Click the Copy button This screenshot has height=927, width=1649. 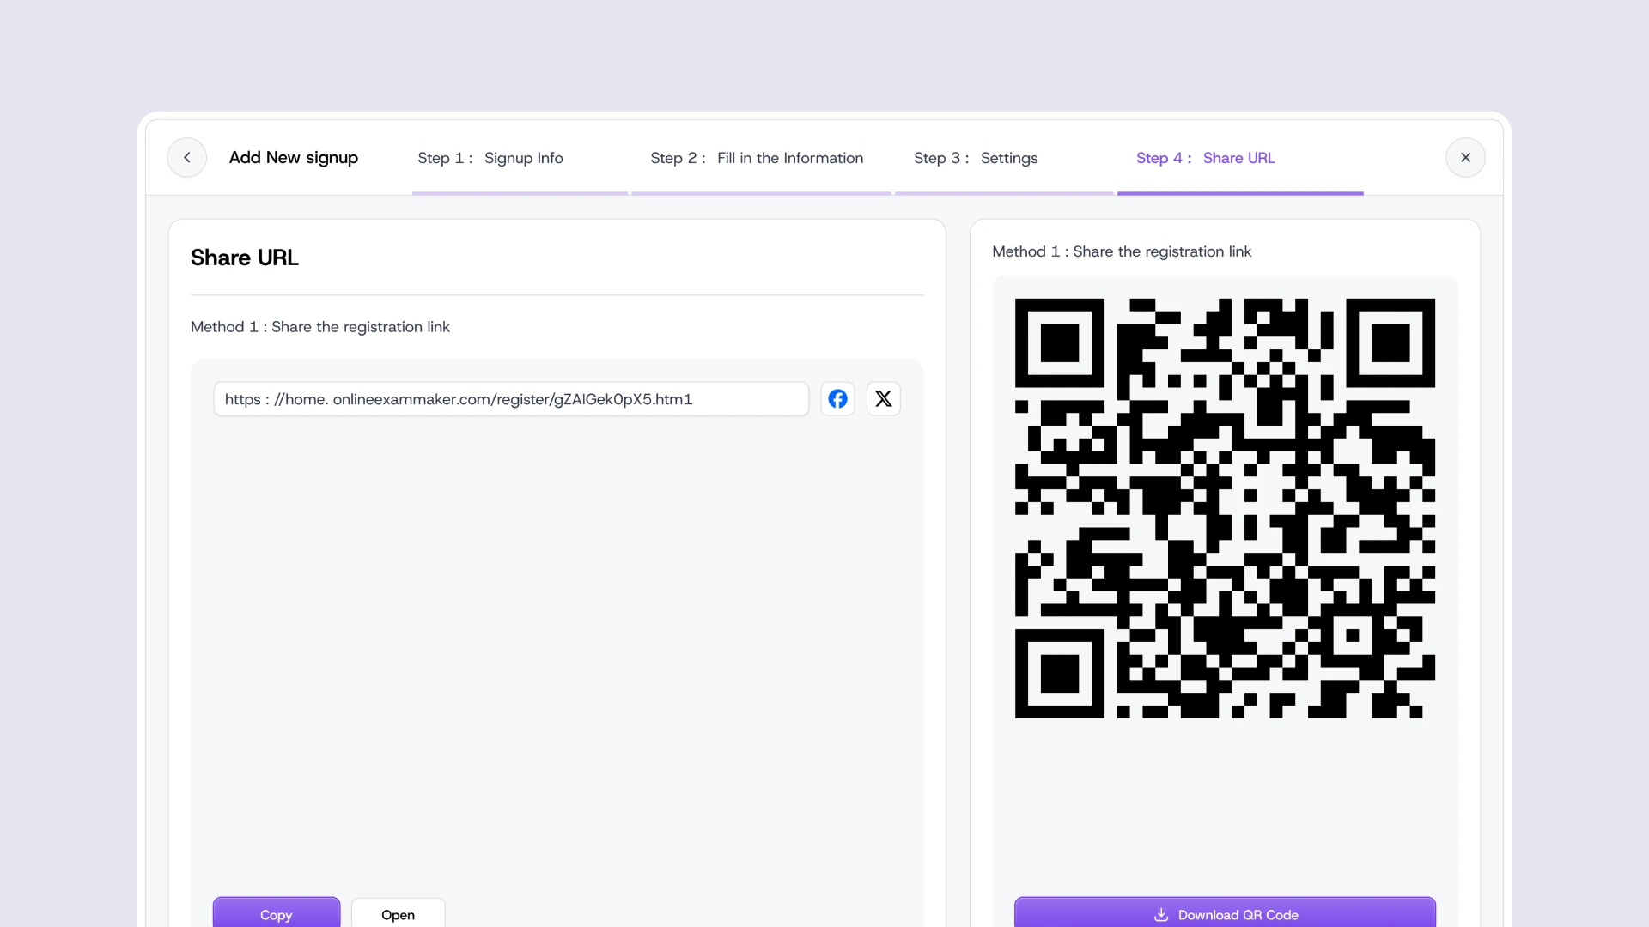pos(277,913)
